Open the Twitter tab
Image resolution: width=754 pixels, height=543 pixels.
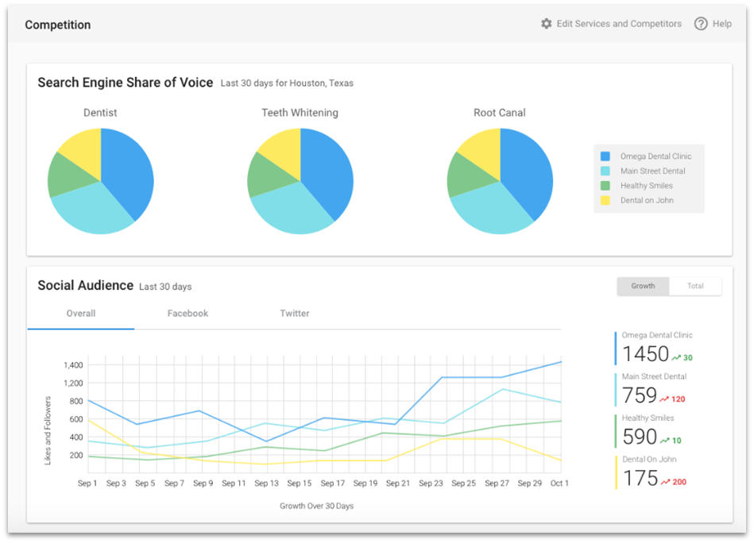(295, 314)
